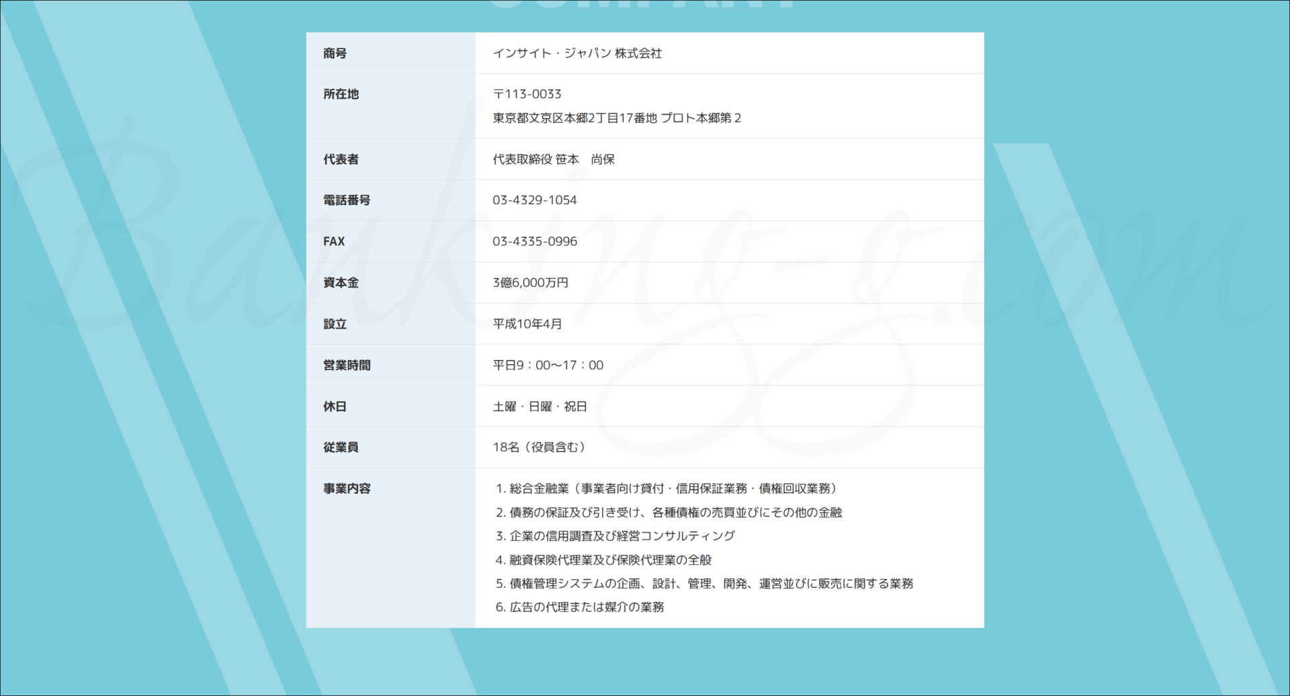
Task: Click postal code 〒113-0033
Action: click(x=527, y=94)
